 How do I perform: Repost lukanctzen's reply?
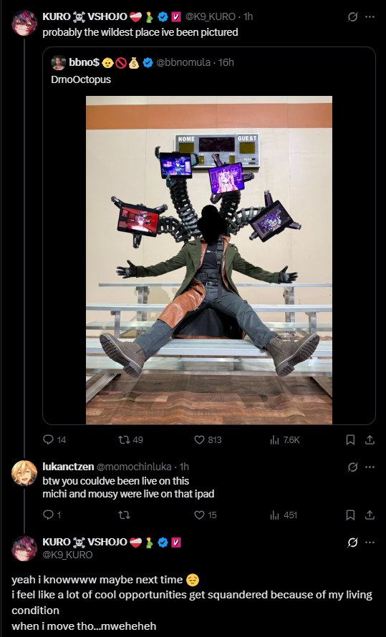click(x=123, y=515)
